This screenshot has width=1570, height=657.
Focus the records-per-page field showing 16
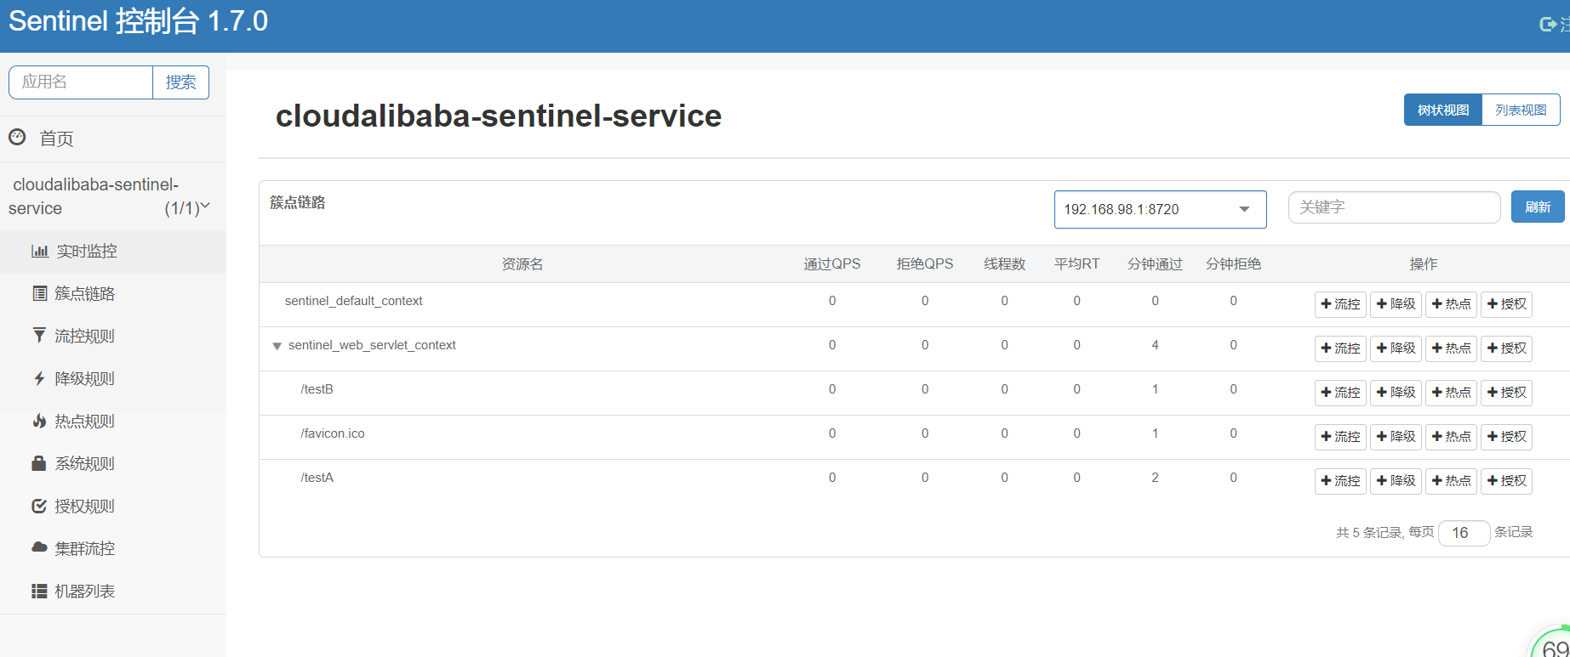[1464, 533]
